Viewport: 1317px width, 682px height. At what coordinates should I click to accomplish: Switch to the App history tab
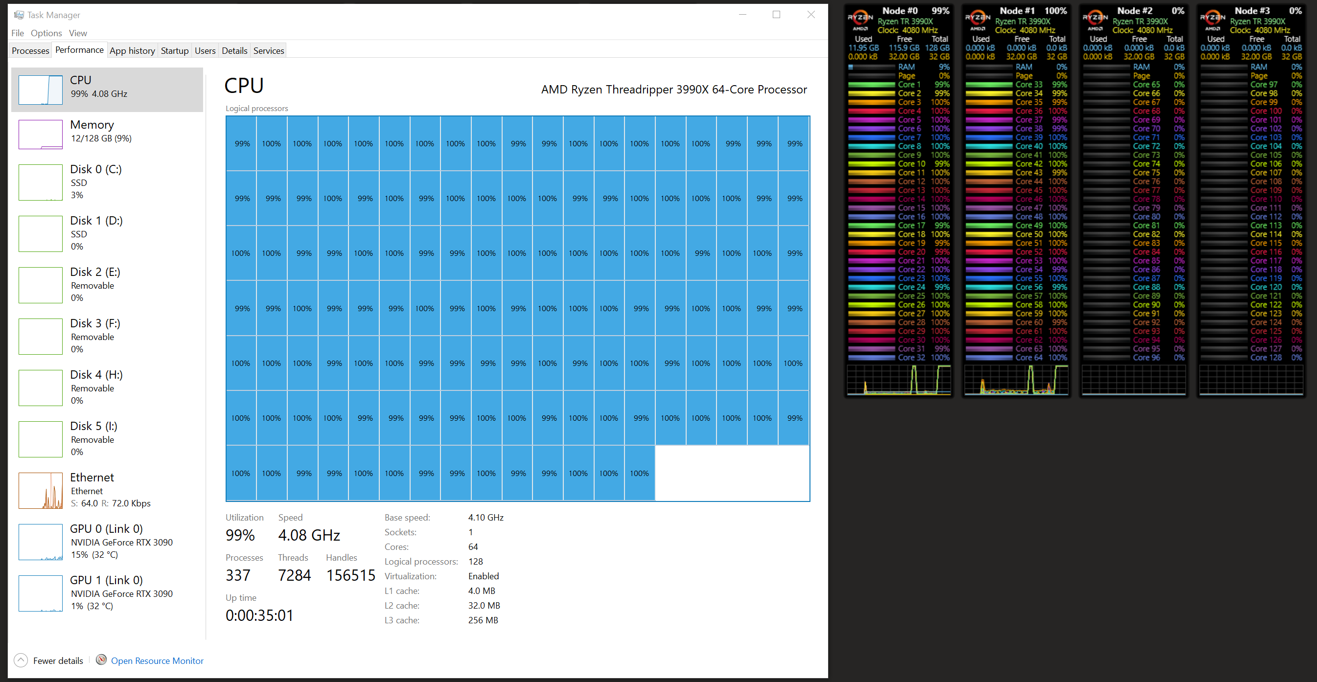[132, 50]
